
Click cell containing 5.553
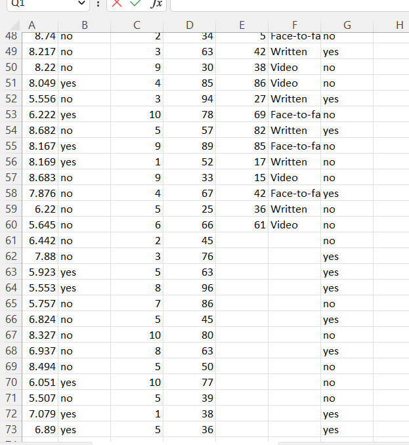pyautogui.click(x=40, y=287)
